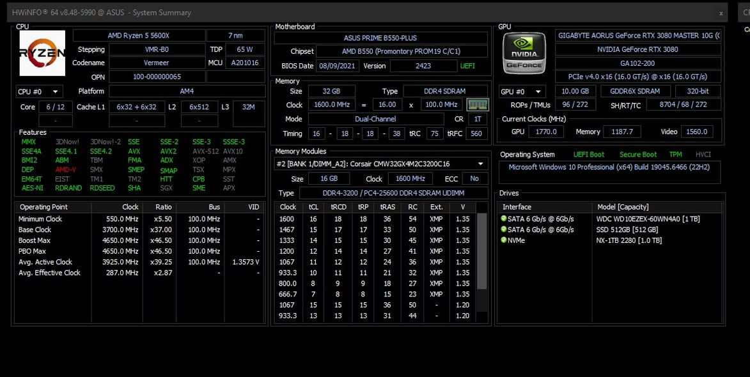Click the 32 GB memory size field
Screen dimensions: 750x377
point(331,91)
